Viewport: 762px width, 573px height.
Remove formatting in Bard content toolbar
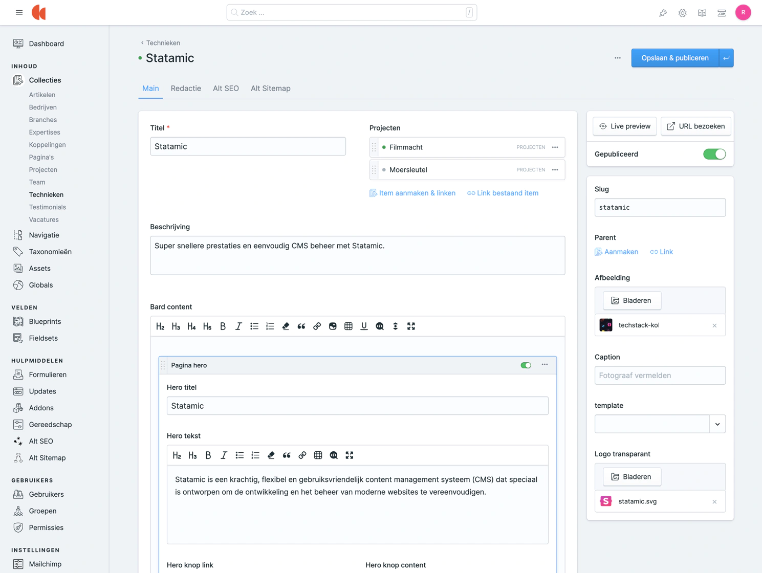[x=286, y=326]
